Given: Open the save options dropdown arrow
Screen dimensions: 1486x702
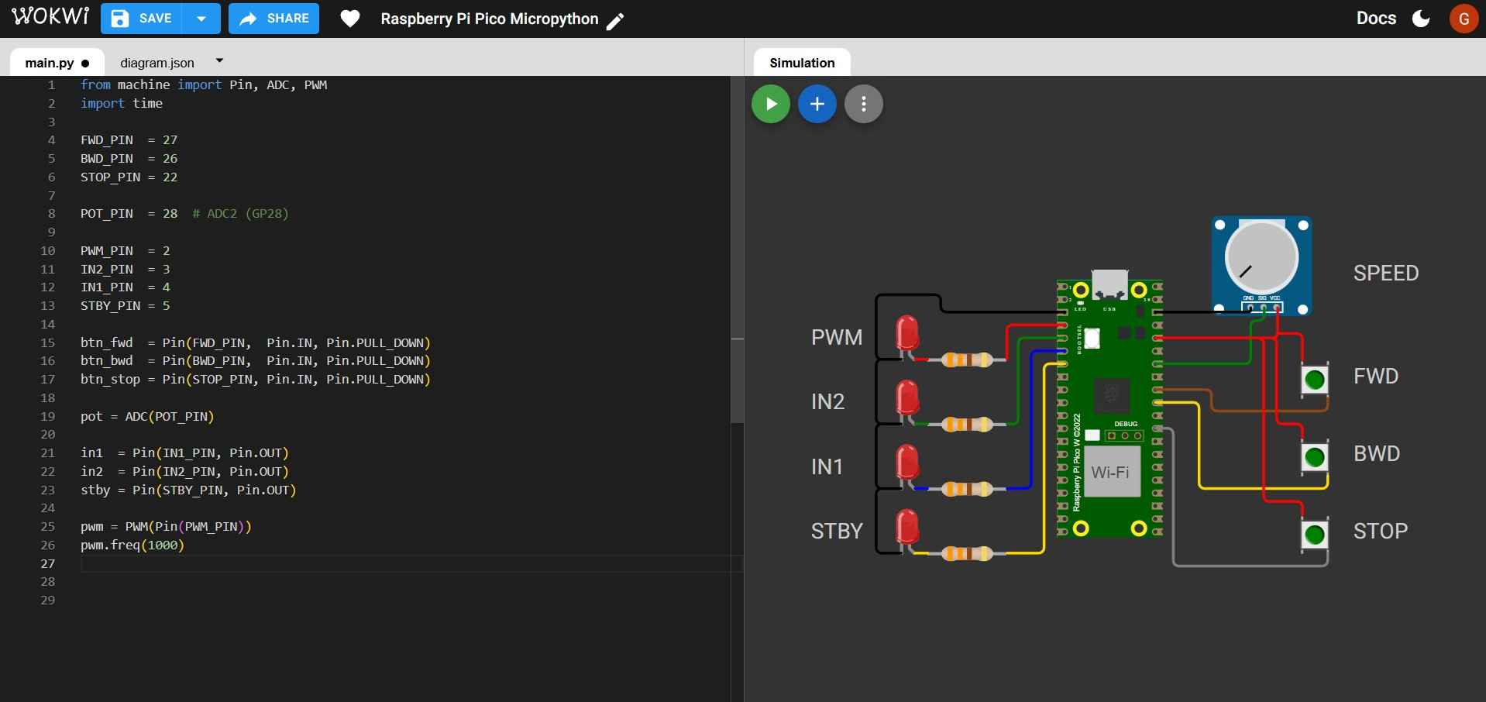Looking at the screenshot, I should [x=201, y=18].
